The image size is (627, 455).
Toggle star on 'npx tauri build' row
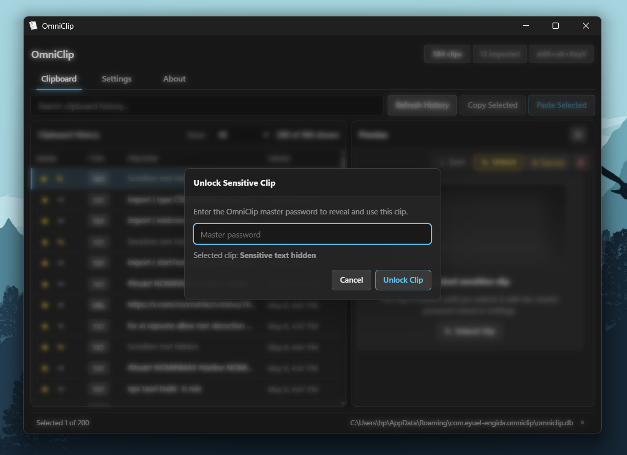tap(44, 389)
